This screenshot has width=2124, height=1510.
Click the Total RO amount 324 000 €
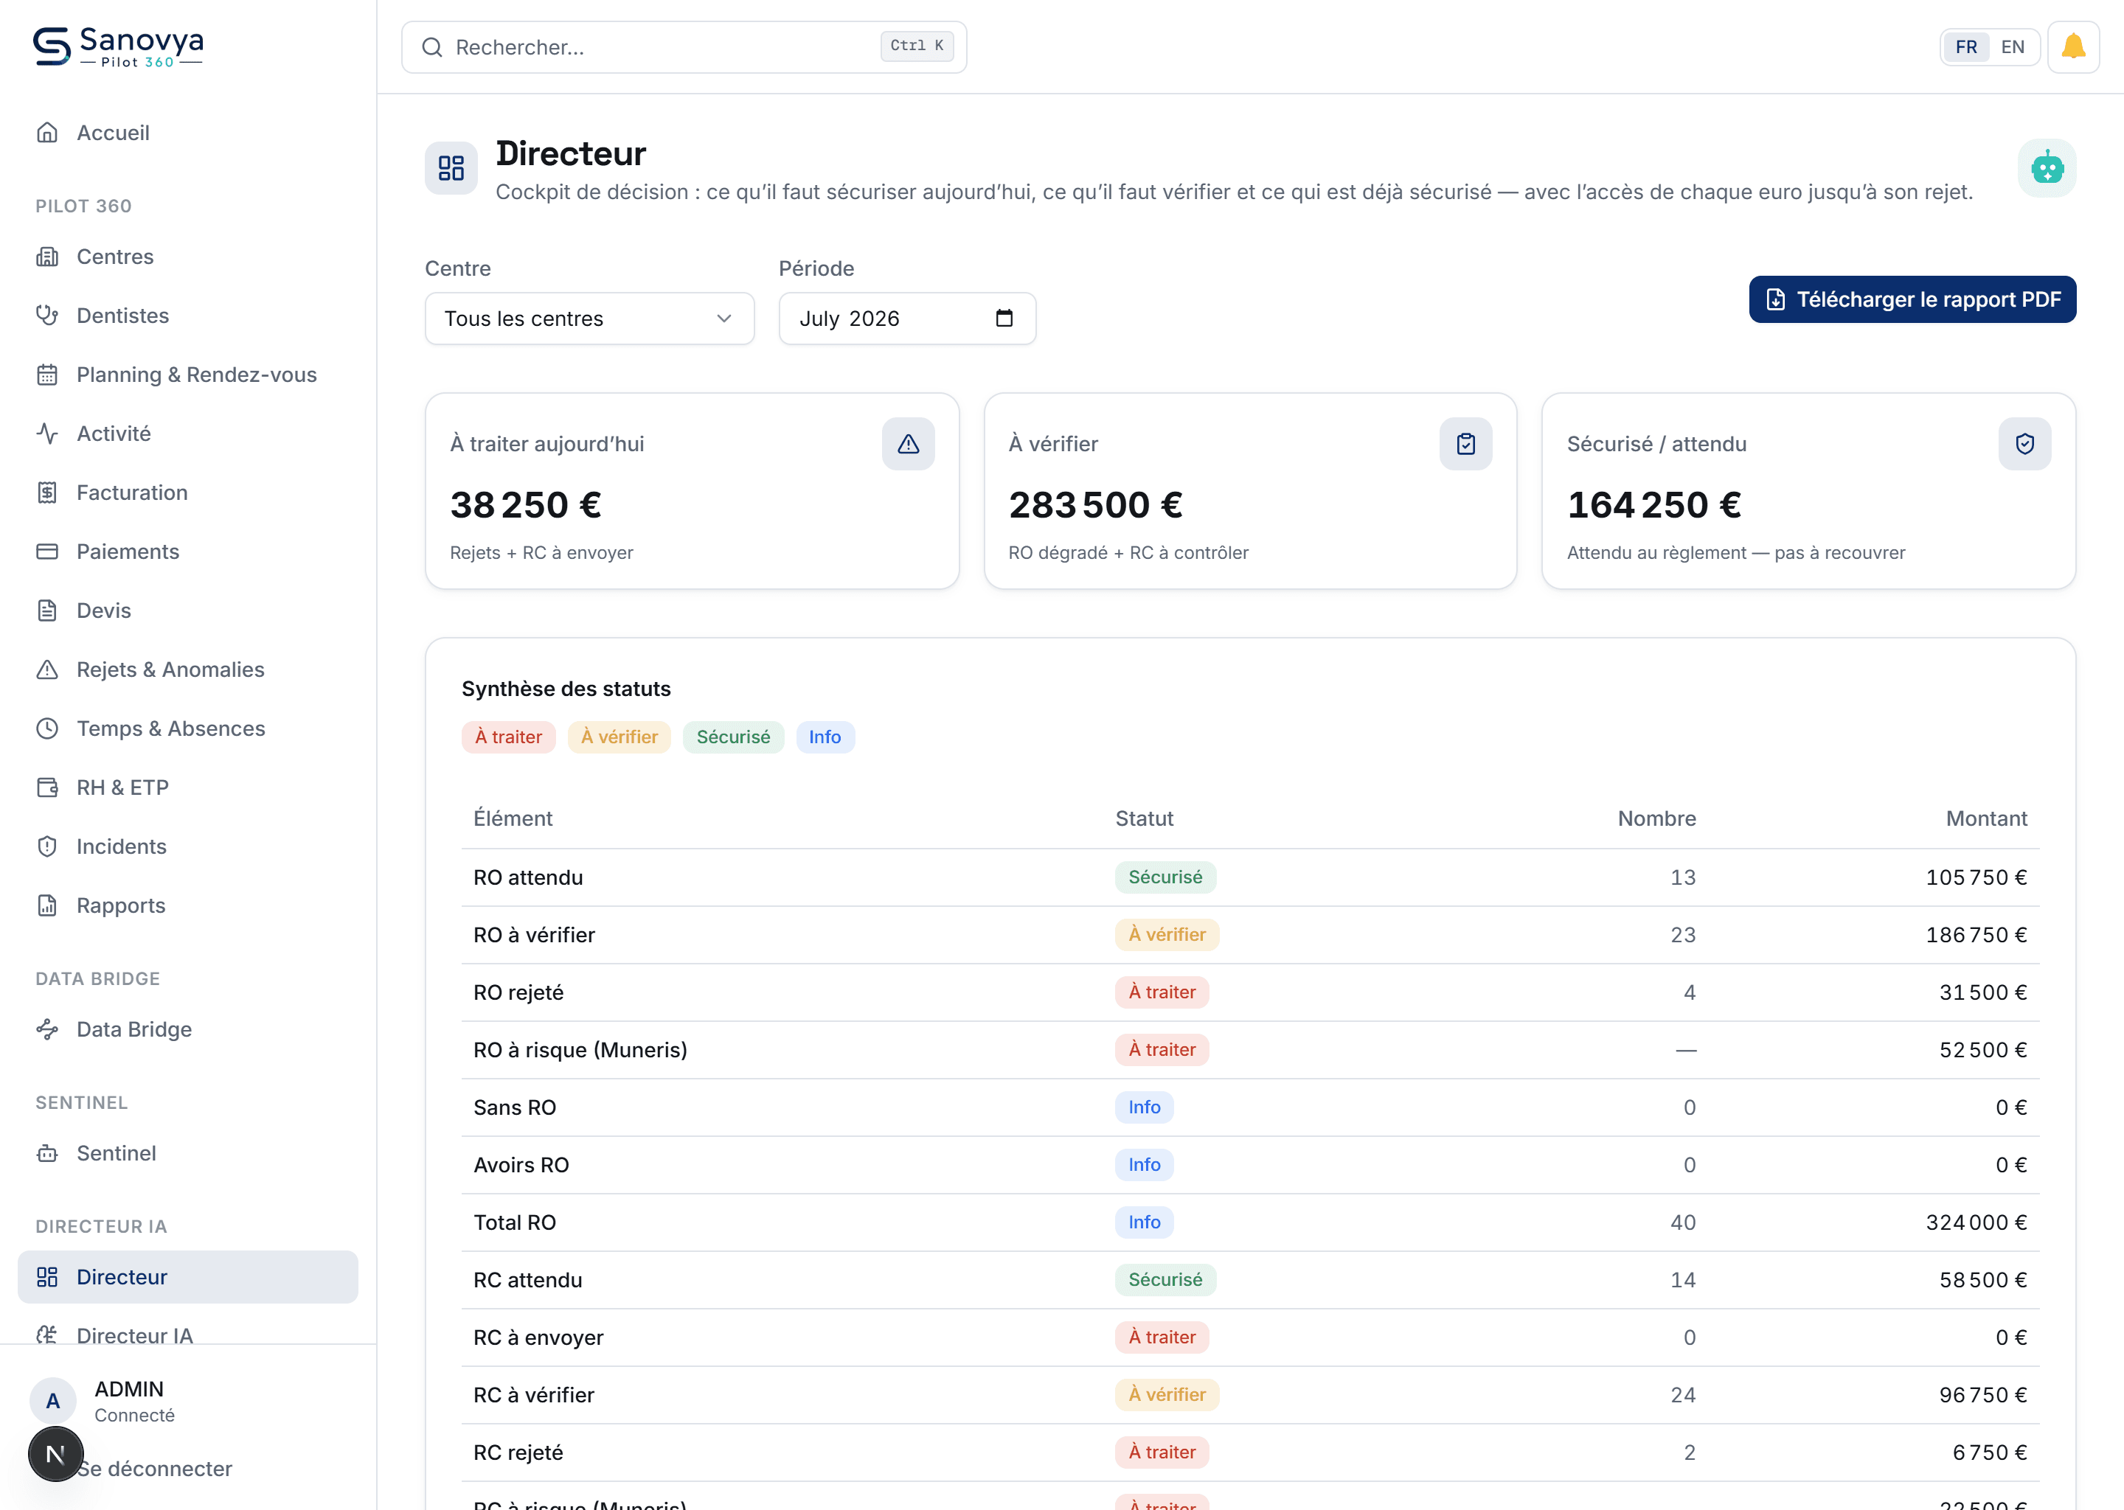pos(1977,1222)
